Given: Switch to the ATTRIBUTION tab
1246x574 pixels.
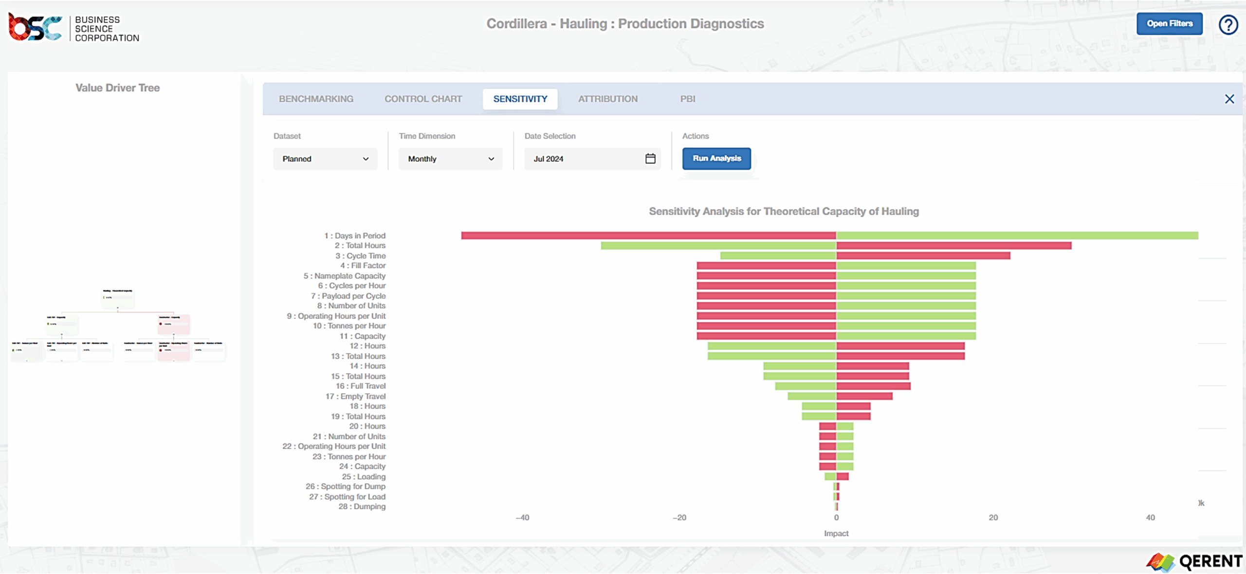Looking at the screenshot, I should pyautogui.click(x=608, y=99).
